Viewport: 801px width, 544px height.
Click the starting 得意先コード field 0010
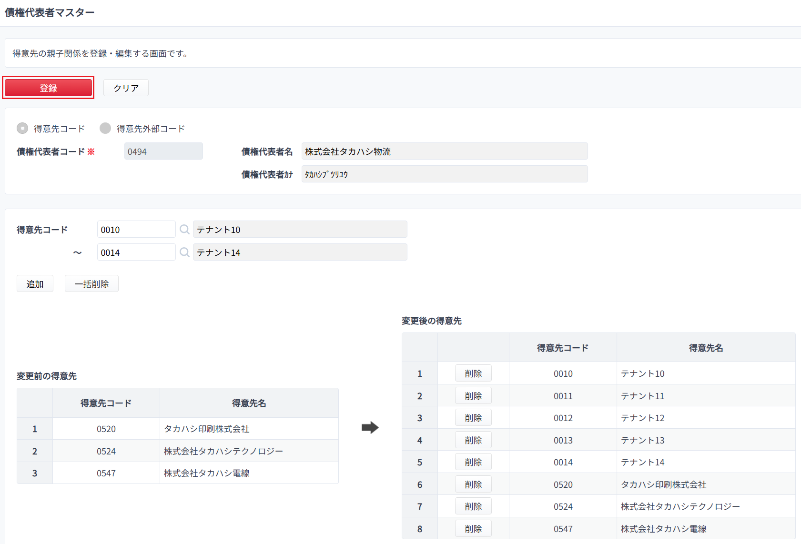tap(136, 229)
